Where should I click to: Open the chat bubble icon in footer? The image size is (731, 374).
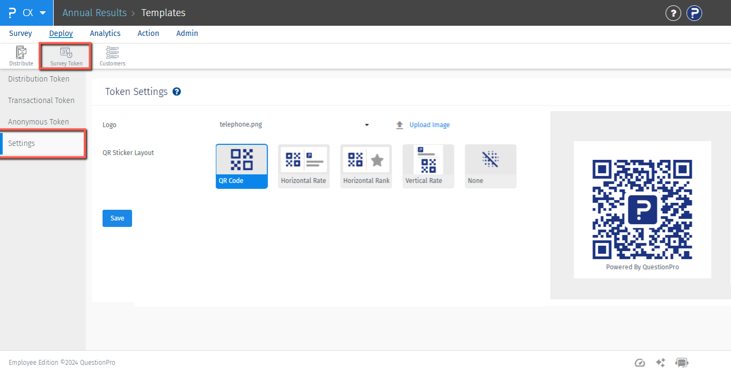click(682, 363)
